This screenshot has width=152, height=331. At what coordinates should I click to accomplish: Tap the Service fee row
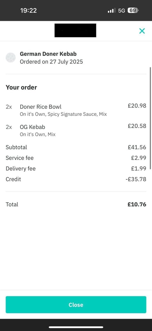pyautogui.click(x=76, y=158)
